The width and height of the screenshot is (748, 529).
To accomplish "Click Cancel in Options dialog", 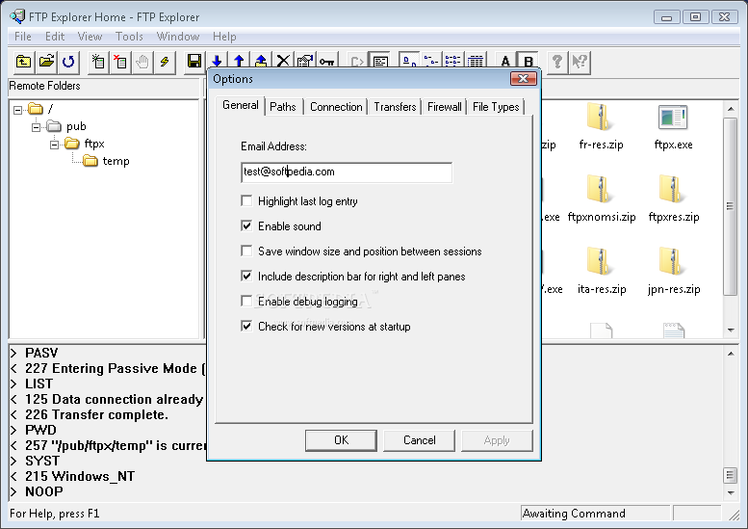I will (x=420, y=440).
